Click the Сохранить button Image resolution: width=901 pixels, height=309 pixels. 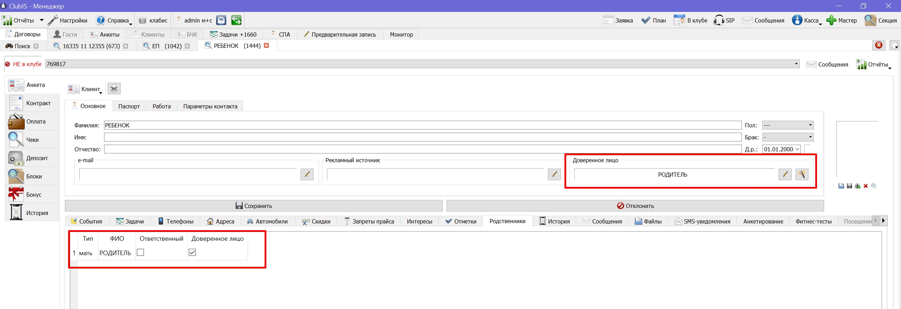[x=254, y=206]
